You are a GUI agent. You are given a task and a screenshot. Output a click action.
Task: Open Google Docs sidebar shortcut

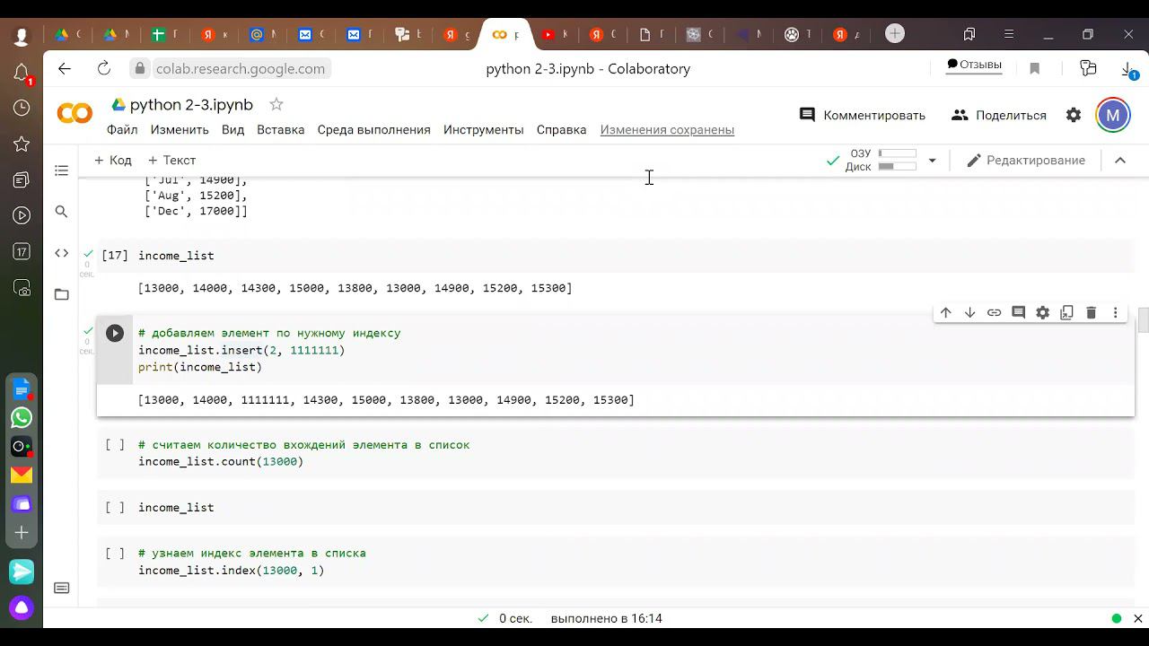pyautogui.click(x=22, y=389)
